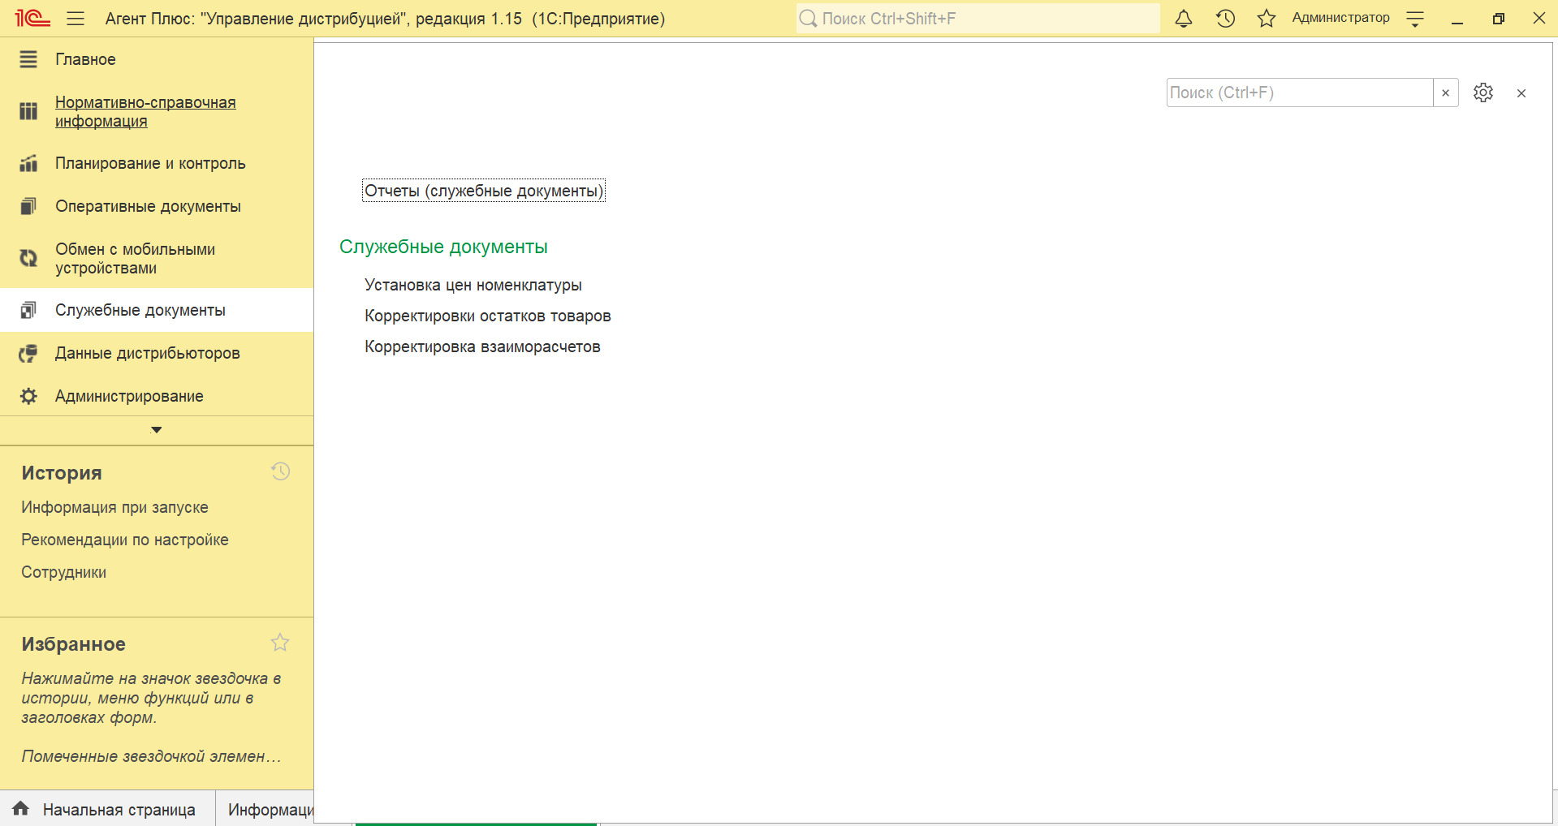Open the Администрирование section

(129, 396)
